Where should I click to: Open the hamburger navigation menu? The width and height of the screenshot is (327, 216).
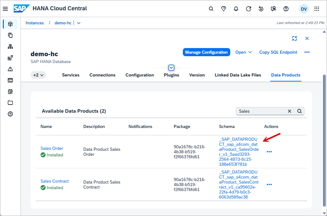(5, 8)
